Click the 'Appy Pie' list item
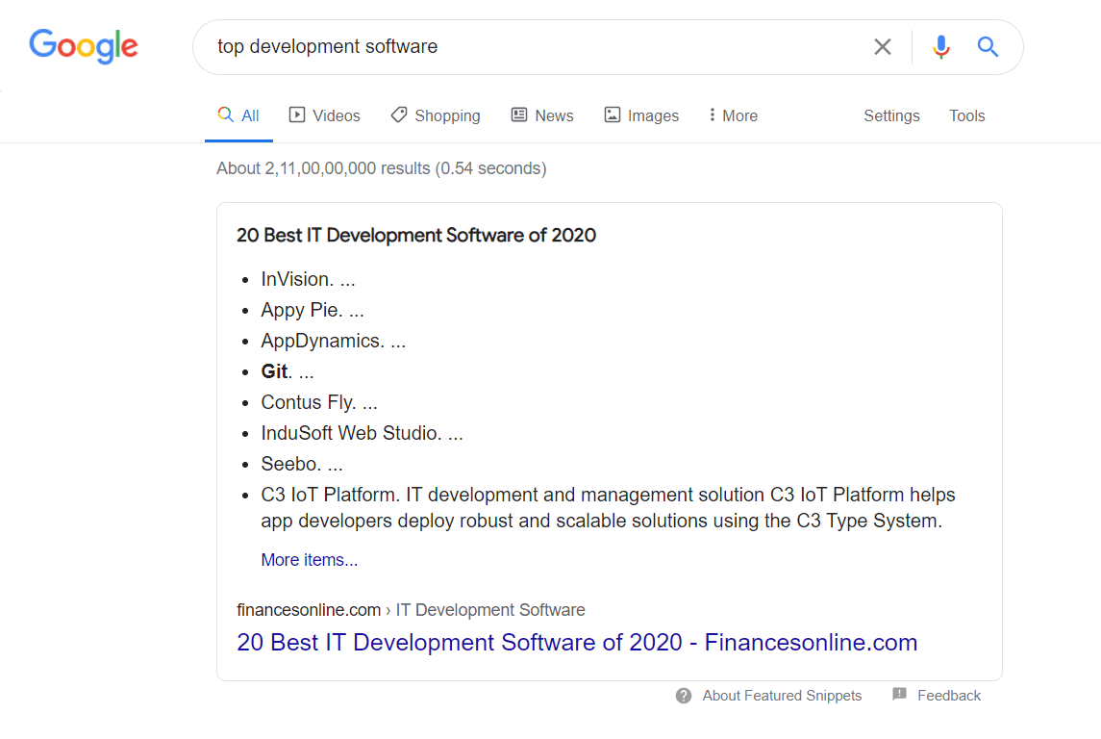Screen dimensions: 1101x739 [313, 310]
